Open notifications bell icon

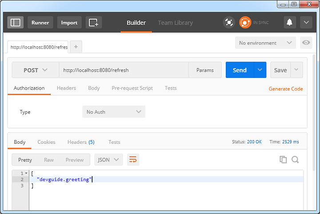click(x=290, y=22)
